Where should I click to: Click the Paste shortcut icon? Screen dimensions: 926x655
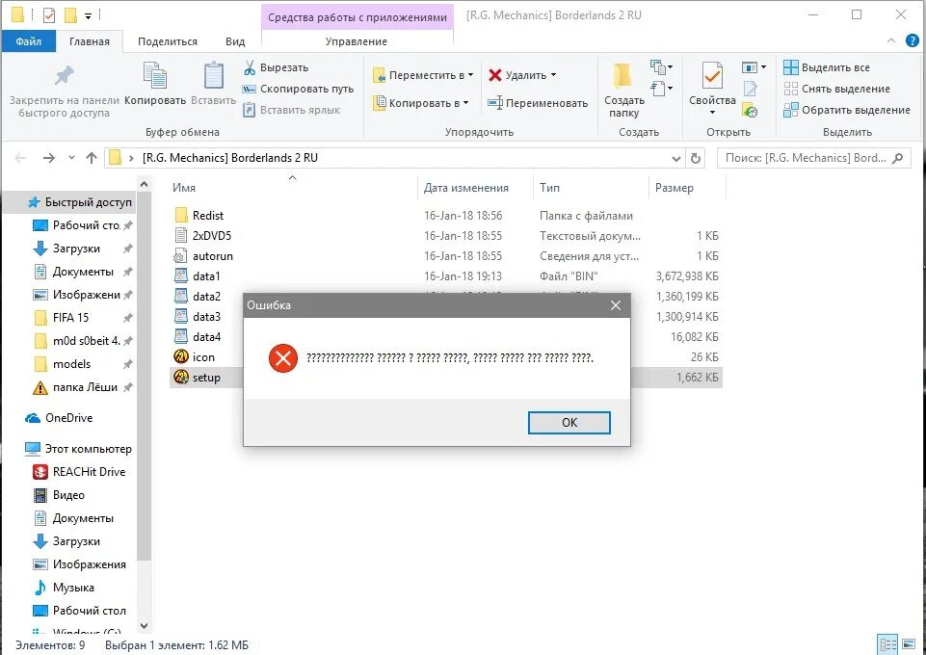coord(250,110)
